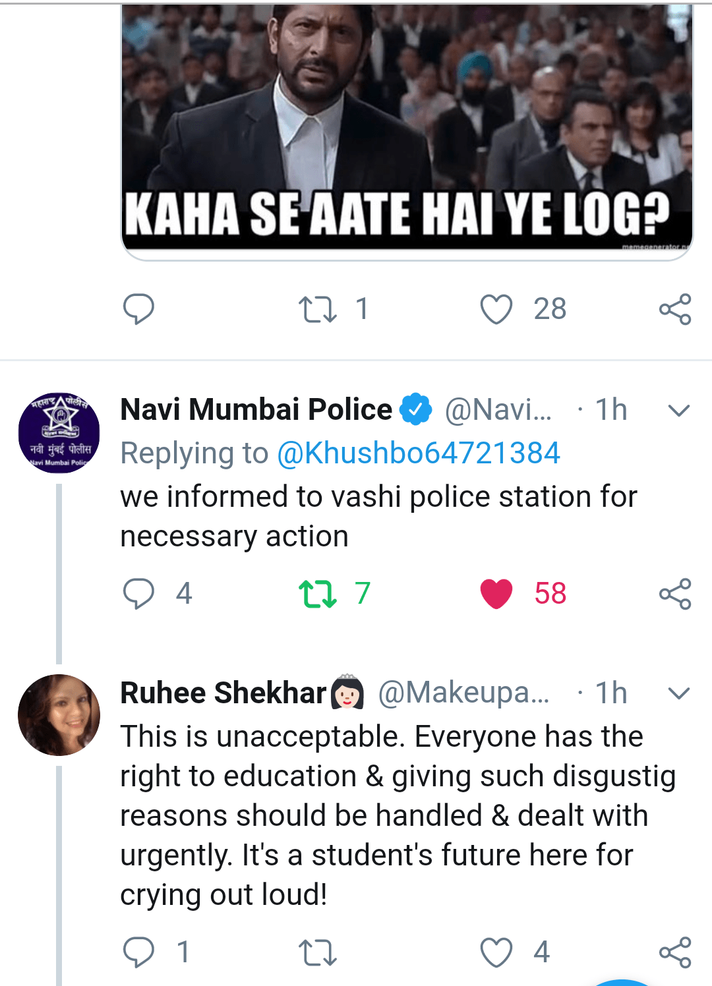This screenshot has height=986, width=712.
Task: Undo retweet on Navi Mumbai Police tweet
Action: [318, 593]
